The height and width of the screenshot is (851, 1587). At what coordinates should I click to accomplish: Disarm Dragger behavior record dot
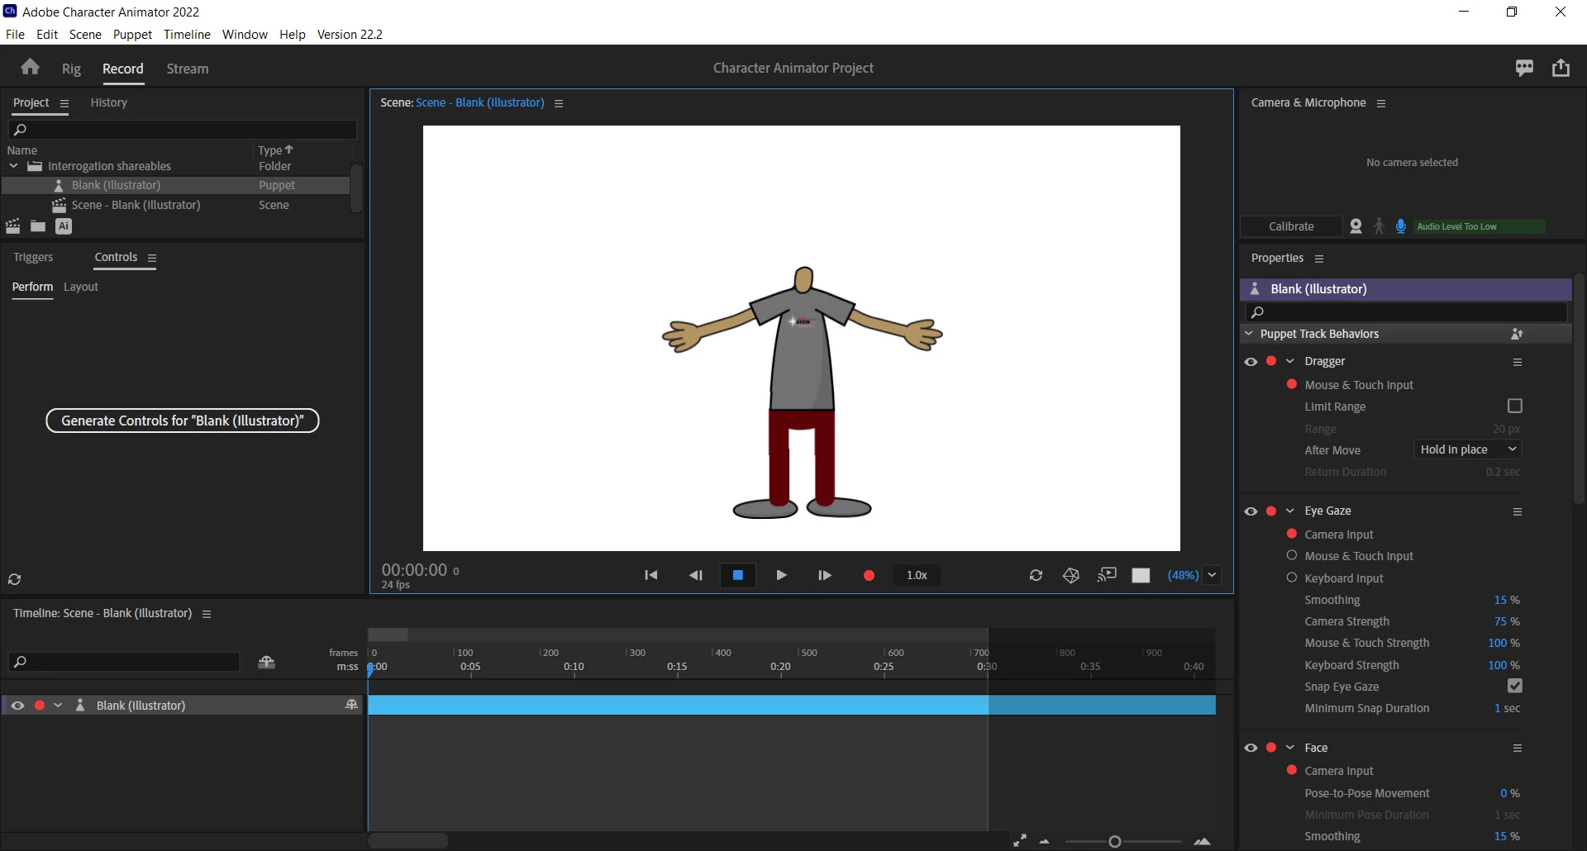[x=1271, y=361]
